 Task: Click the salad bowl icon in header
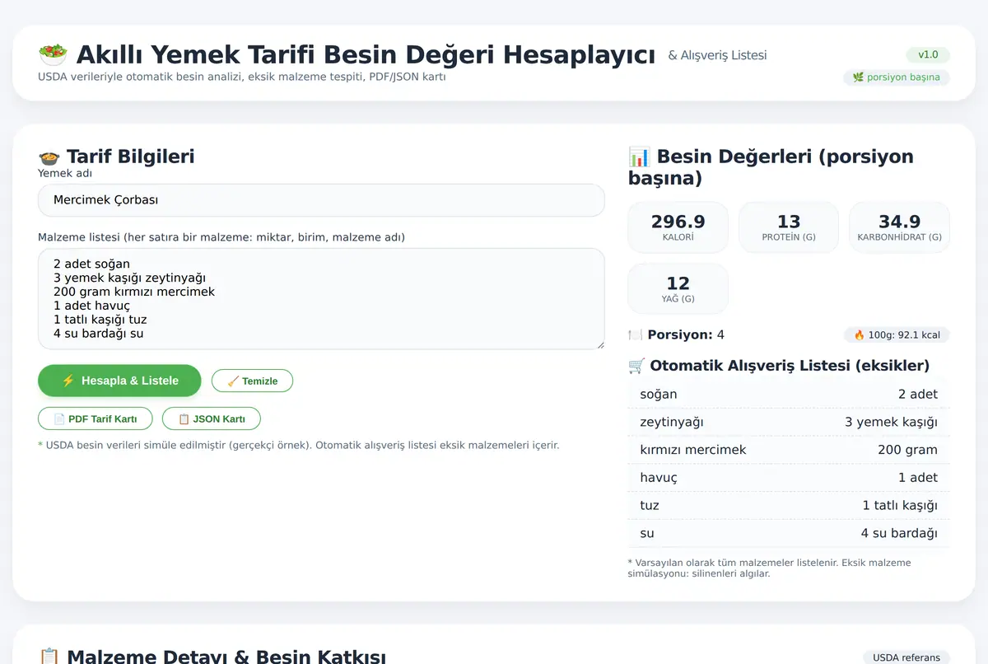pyautogui.click(x=53, y=55)
